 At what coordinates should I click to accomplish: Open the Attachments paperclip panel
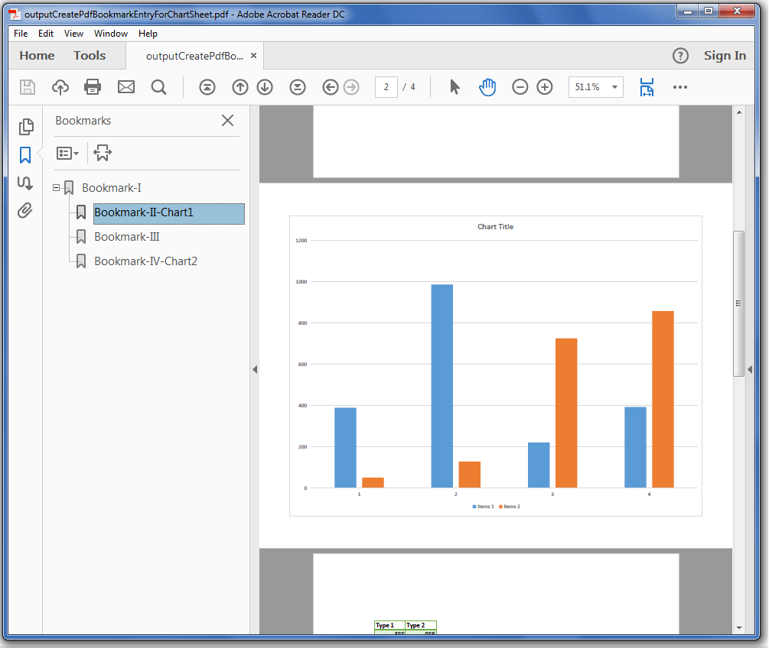pos(26,211)
